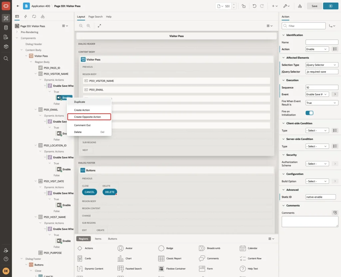341x277 pixels.
Task: Open the help question mark icon
Action: (6, 259)
